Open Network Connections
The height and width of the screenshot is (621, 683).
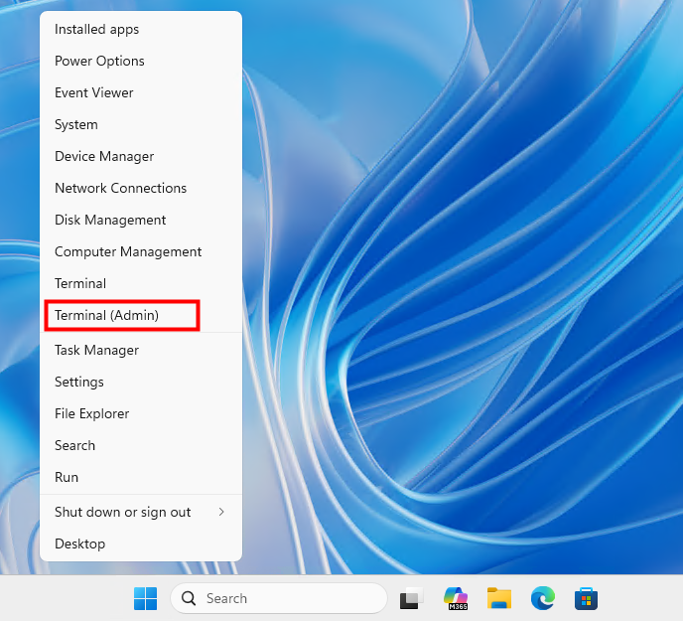pyautogui.click(x=141, y=189)
